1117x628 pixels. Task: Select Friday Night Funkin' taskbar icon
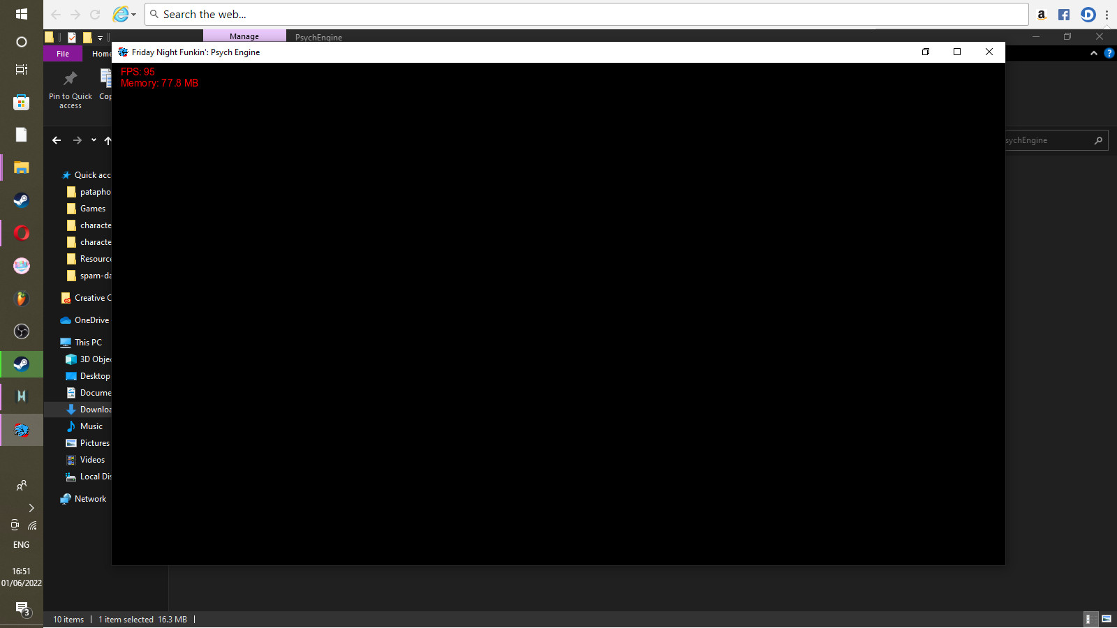click(21, 430)
